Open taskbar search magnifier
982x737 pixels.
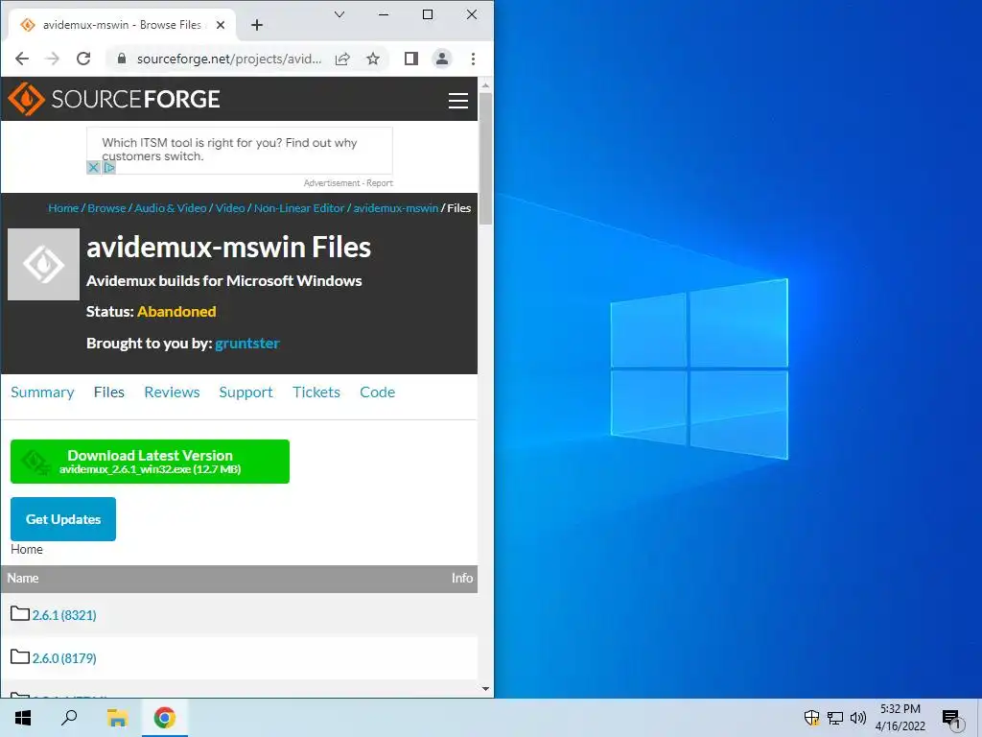(x=69, y=718)
